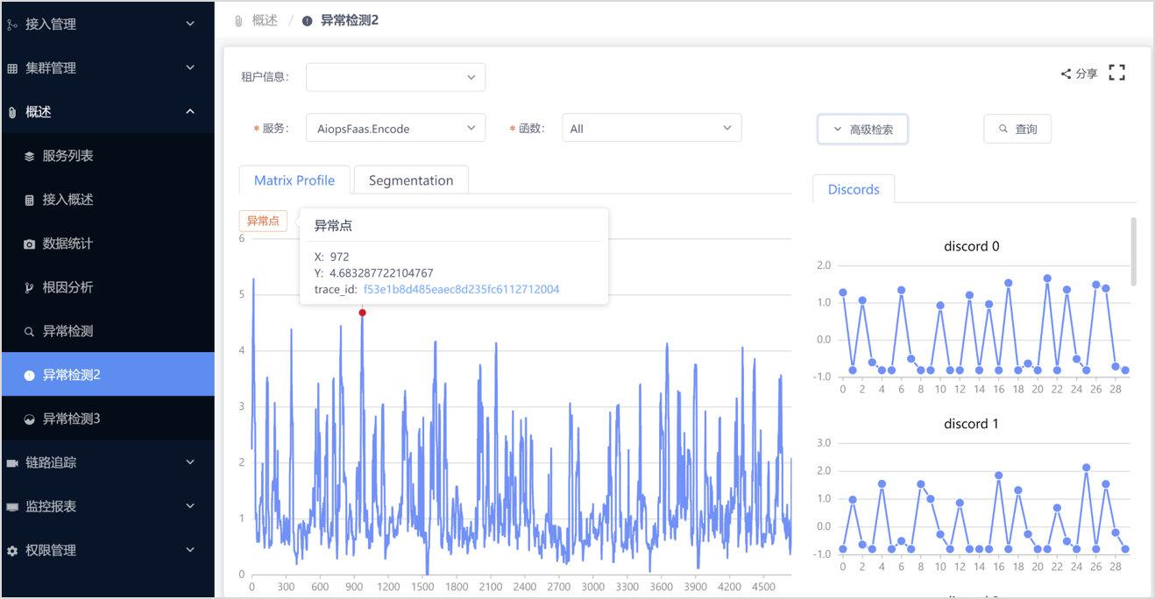Screen dimensions: 1155x599
Task: Expand 高级检索 advanced search
Action: pos(862,129)
